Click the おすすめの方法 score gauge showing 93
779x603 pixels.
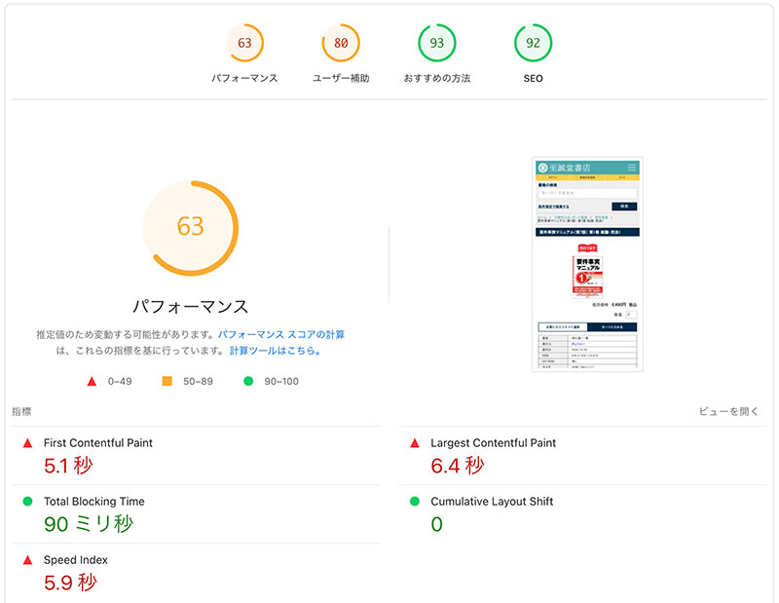coord(436,43)
